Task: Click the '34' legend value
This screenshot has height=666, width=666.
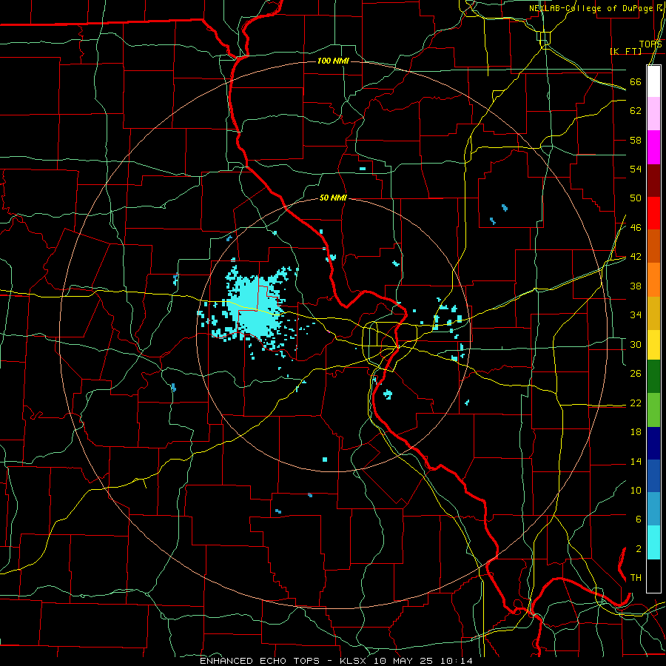Action: [636, 315]
